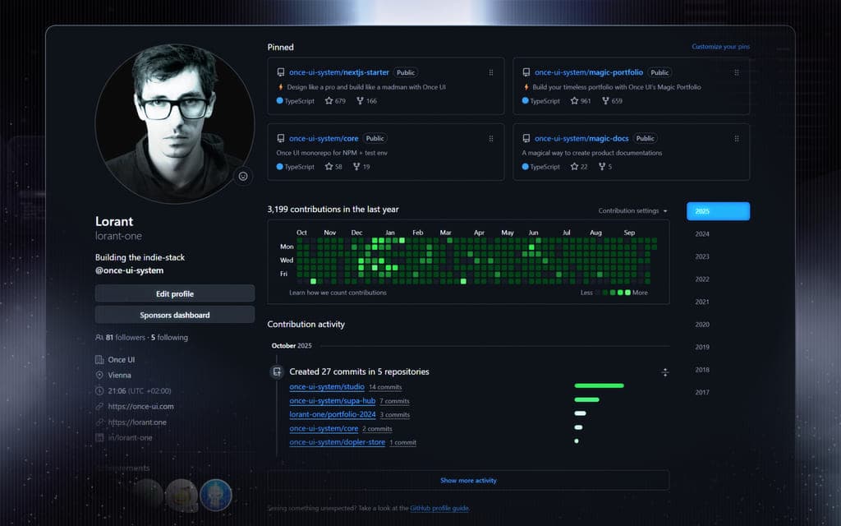Click the followers icon before 81 followers

coord(99,337)
